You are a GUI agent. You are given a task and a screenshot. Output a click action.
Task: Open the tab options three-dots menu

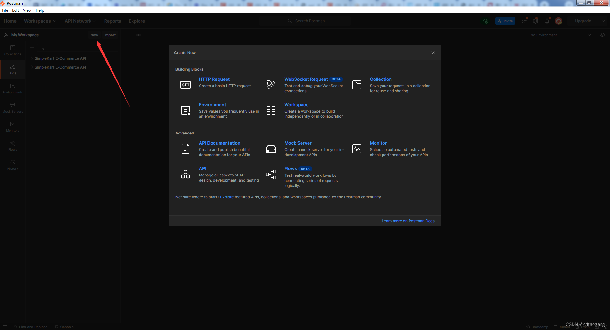coord(139,35)
